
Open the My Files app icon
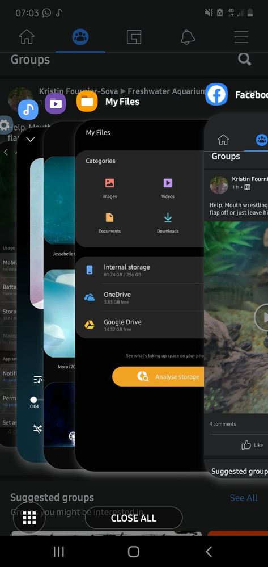coord(87,101)
